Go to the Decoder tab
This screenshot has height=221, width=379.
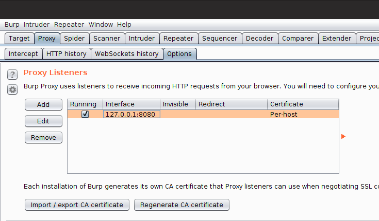259,39
